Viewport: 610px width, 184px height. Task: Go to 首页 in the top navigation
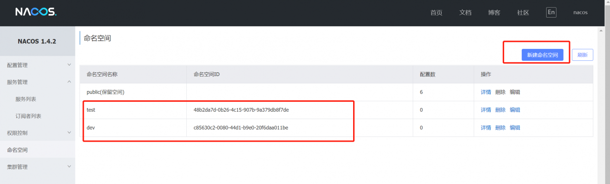[436, 13]
